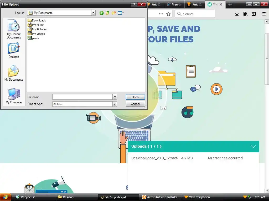Switch to Web Companion taskbar item
The image size is (269, 201).
(203, 197)
